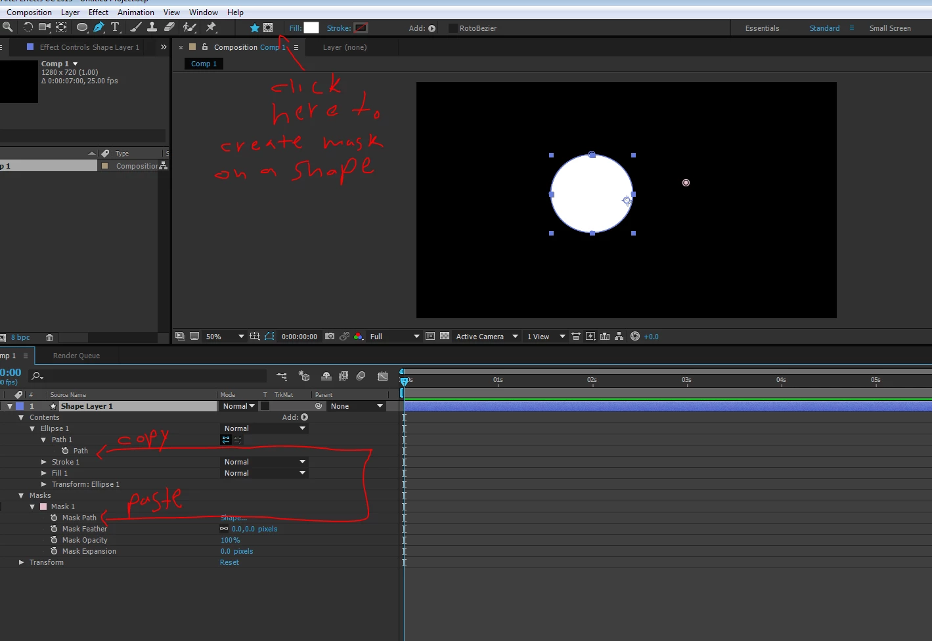Open the Composition menu
The width and height of the screenshot is (932, 641).
tap(29, 12)
